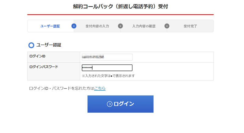Click the gray arrow icon after 入力内容の確認
The width and height of the screenshot is (244, 133).
tap(167, 26)
